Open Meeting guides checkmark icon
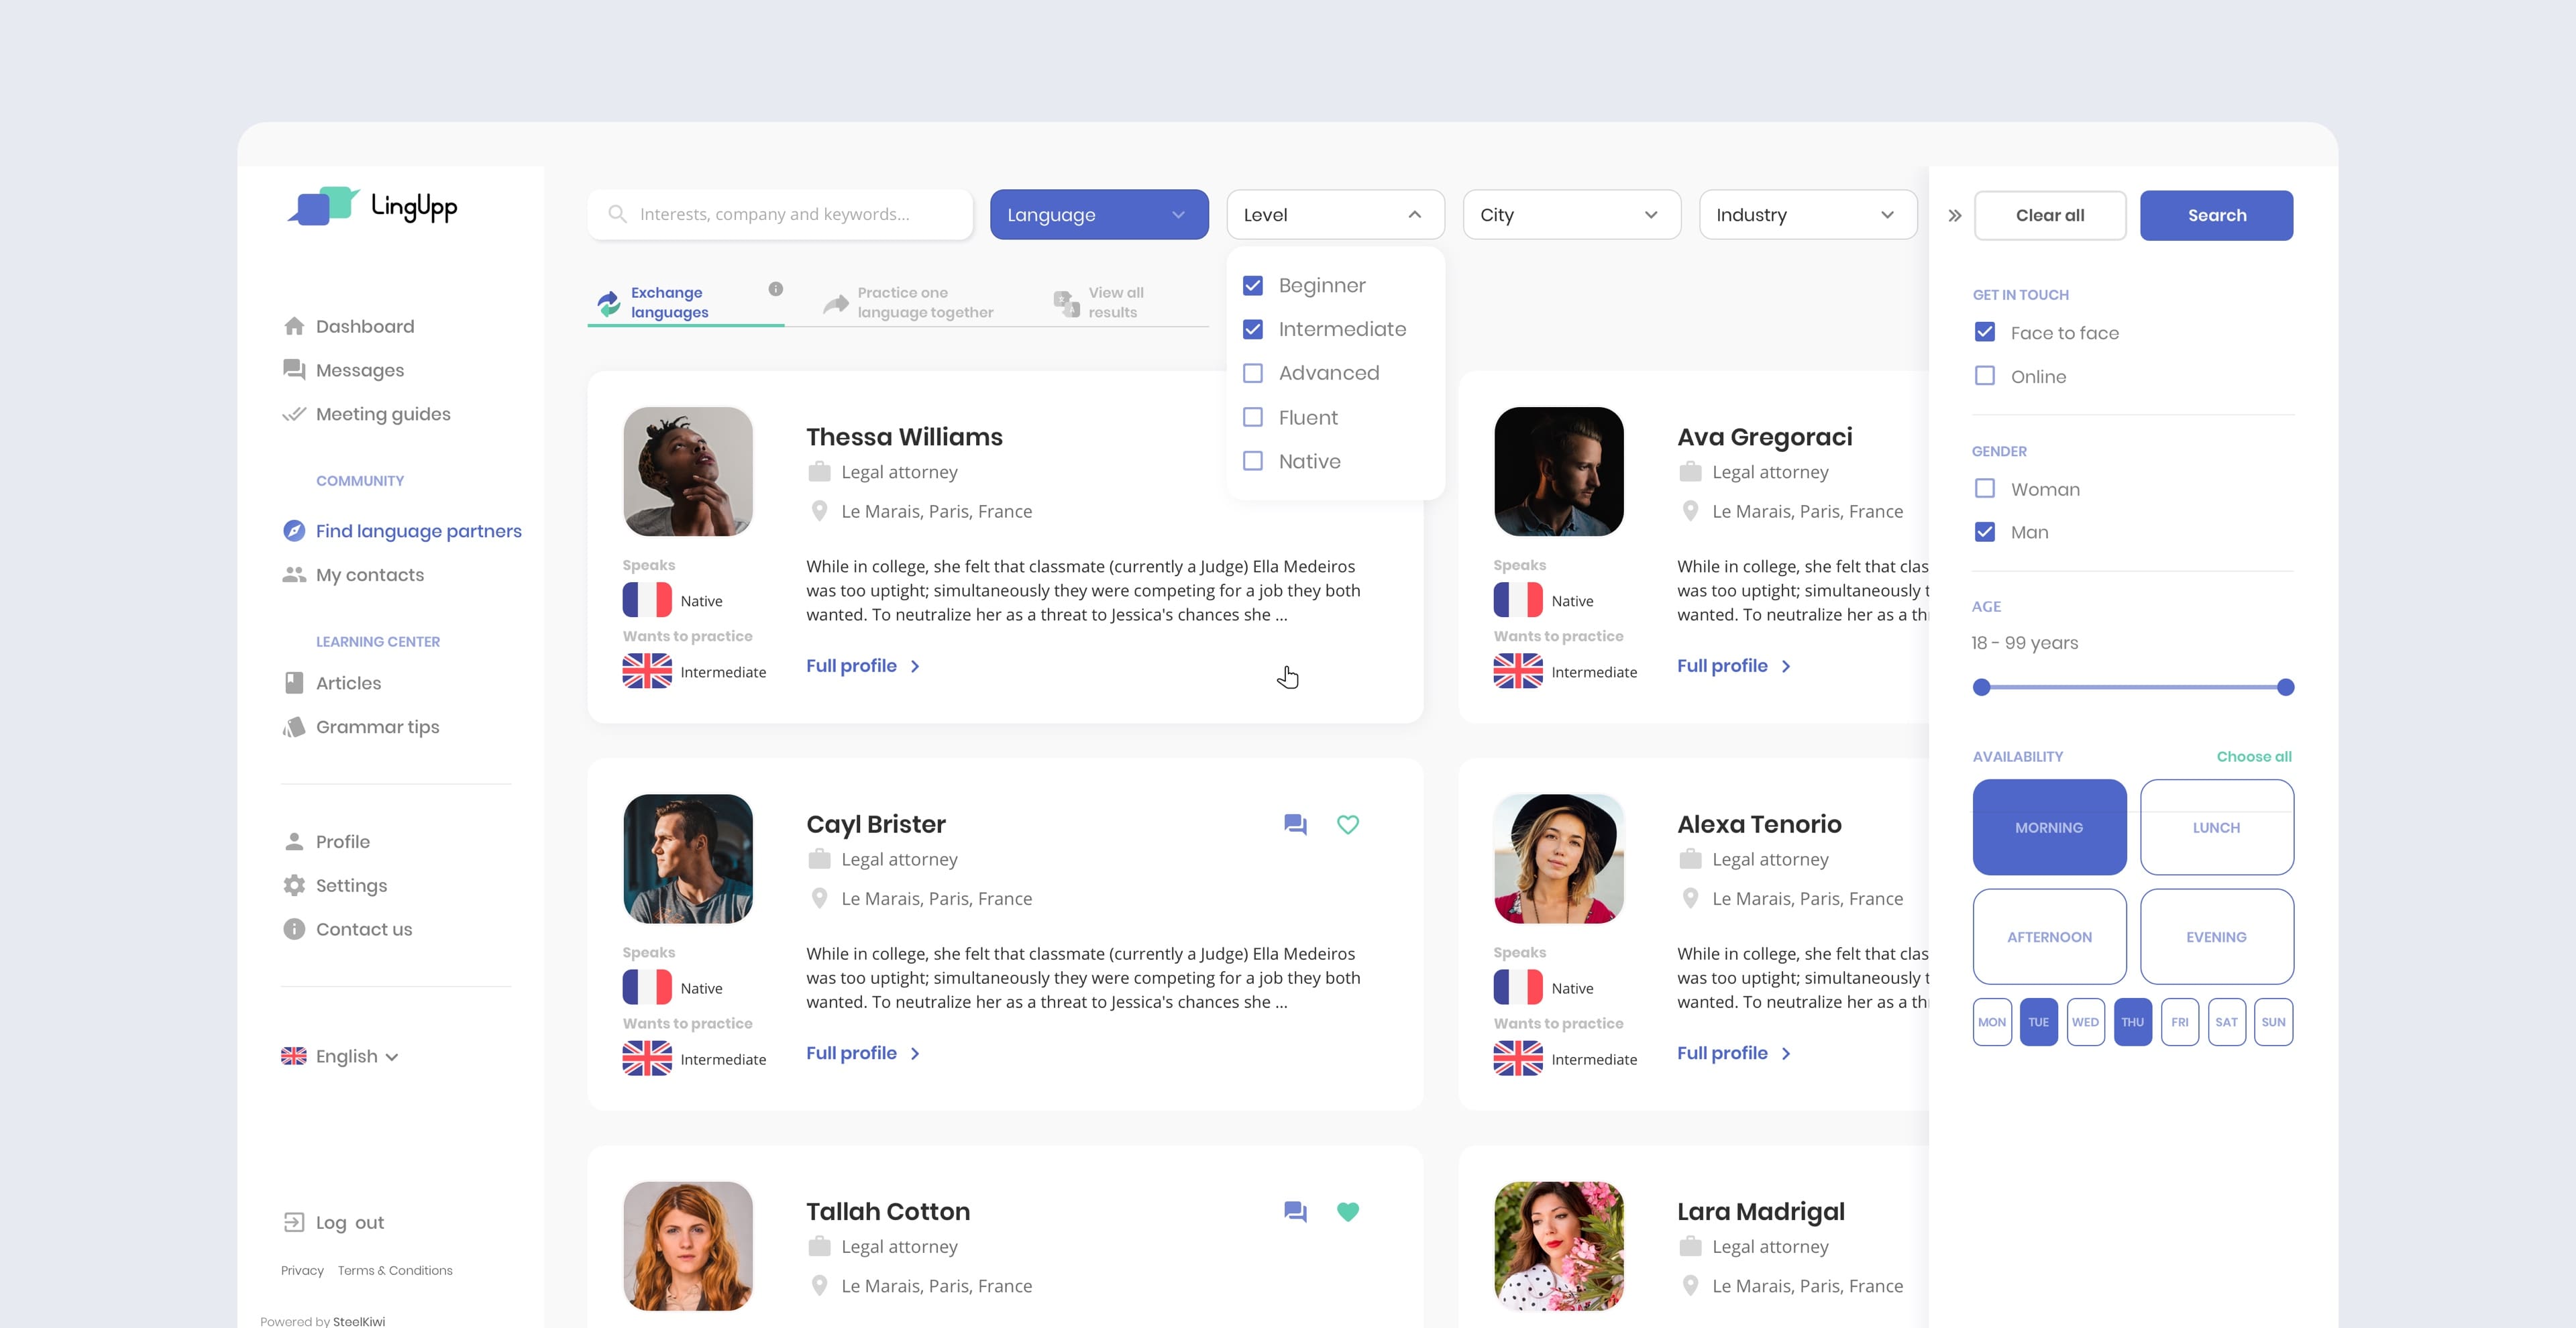The width and height of the screenshot is (2576, 1328). point(294,414)
